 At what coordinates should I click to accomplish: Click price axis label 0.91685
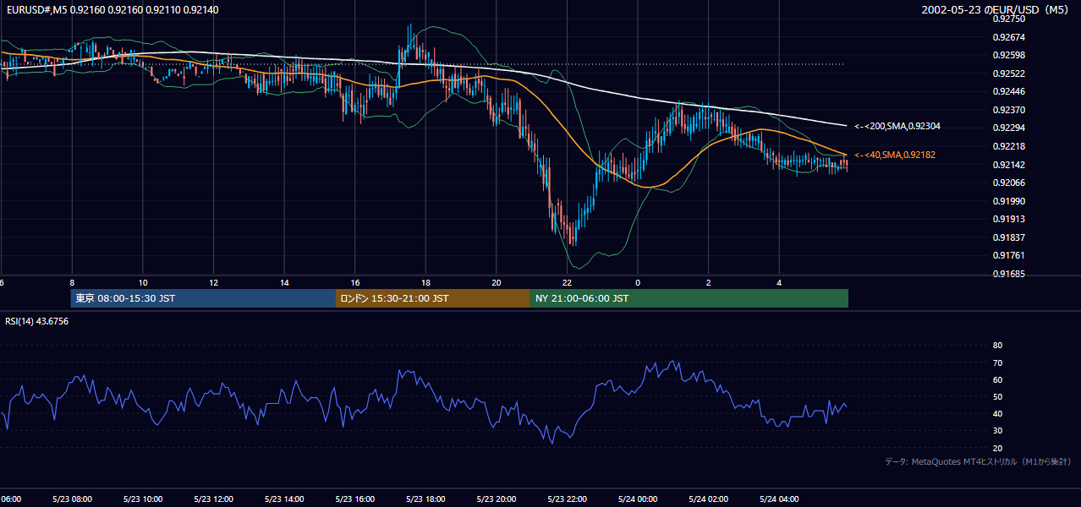click(1009, 274)
